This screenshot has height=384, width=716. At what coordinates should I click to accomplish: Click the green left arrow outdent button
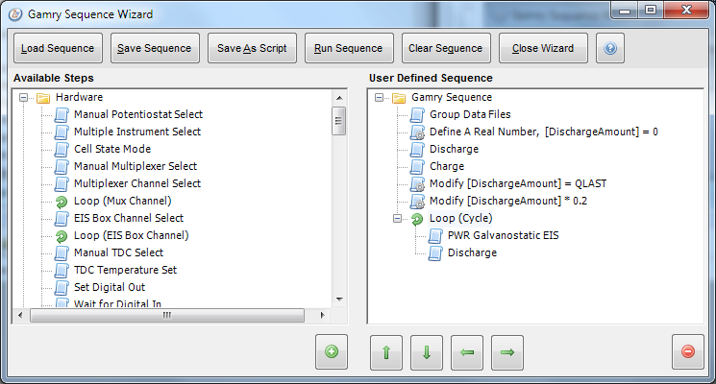point(467,352)
